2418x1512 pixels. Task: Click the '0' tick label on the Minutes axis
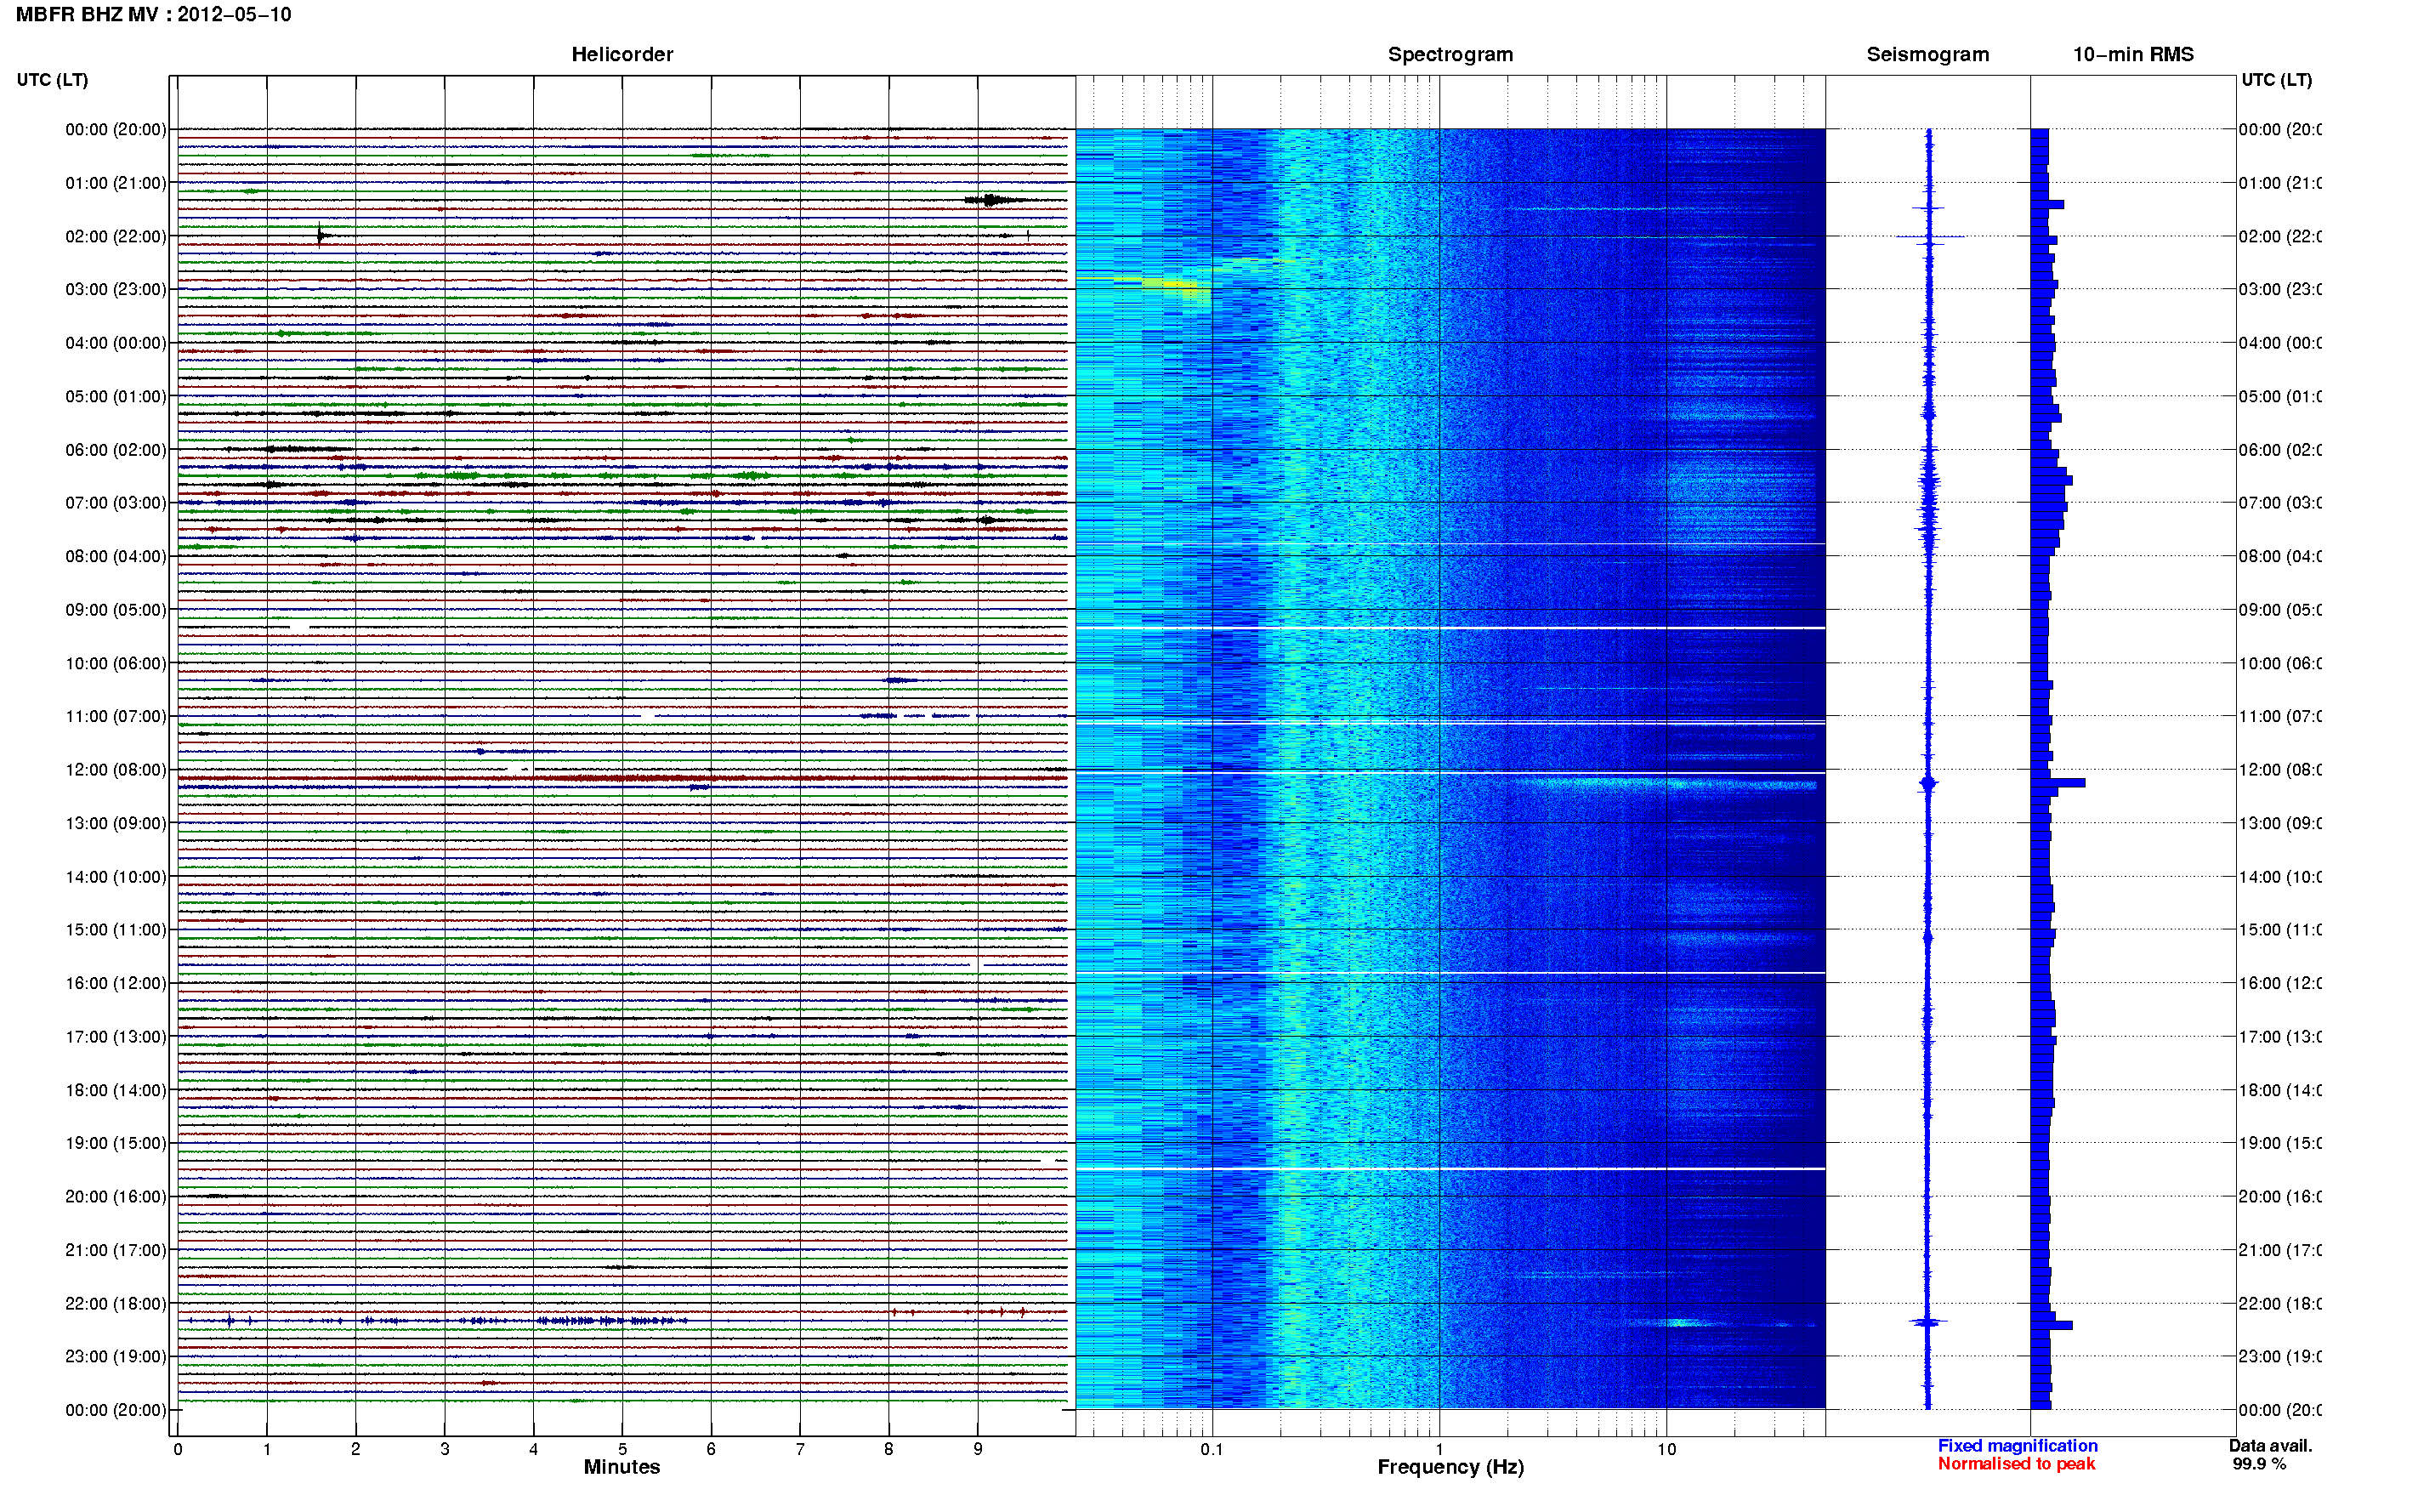[178, 1449]
